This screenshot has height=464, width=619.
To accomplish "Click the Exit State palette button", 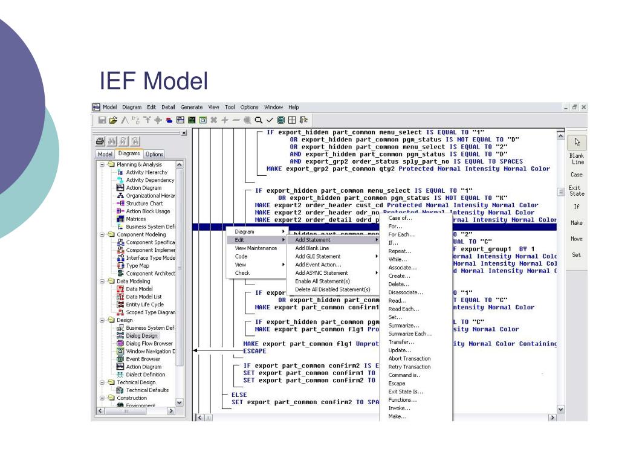I will pos(577,191).
